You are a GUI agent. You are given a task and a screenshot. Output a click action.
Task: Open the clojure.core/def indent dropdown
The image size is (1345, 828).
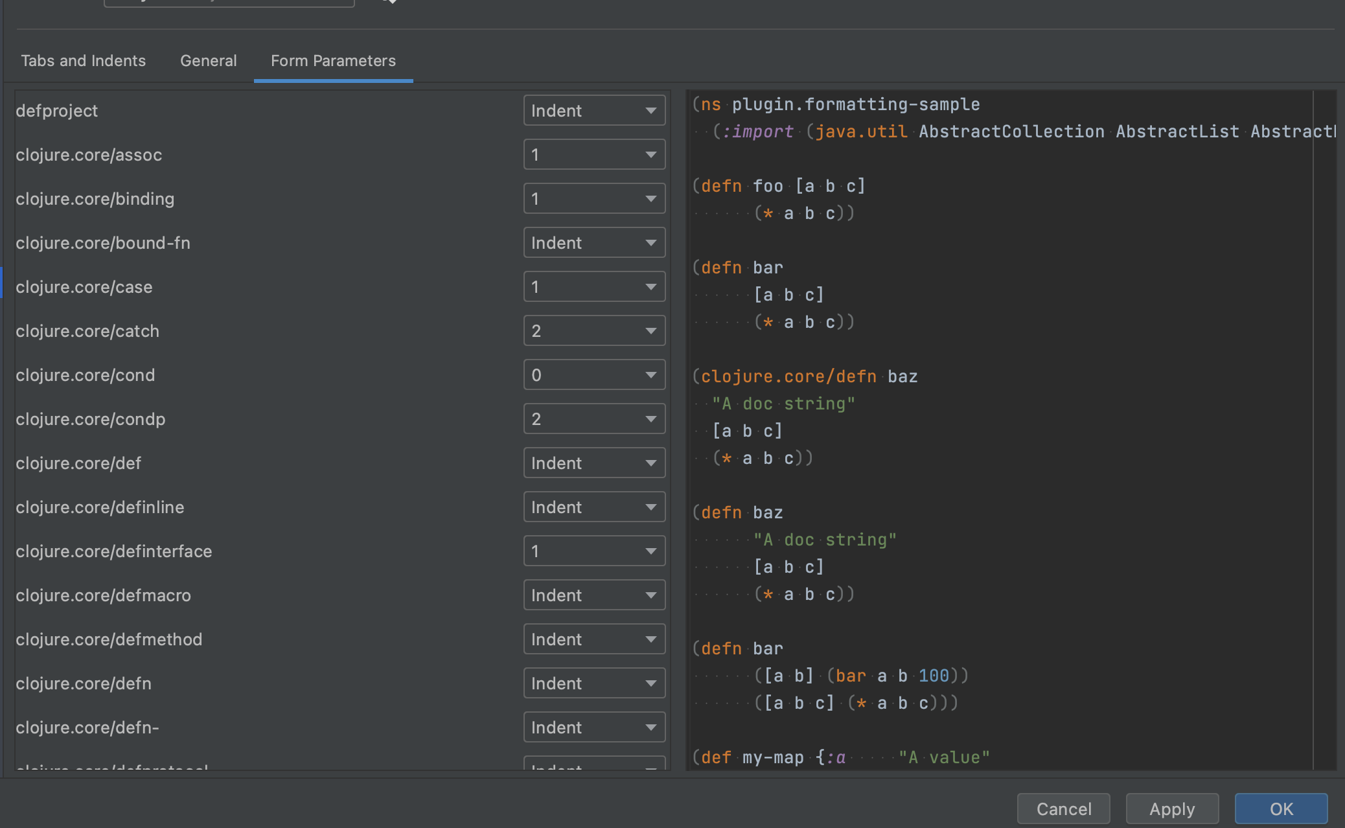point(594,463)
